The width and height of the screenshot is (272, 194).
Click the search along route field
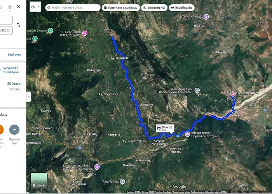click(x=73, y=8)
